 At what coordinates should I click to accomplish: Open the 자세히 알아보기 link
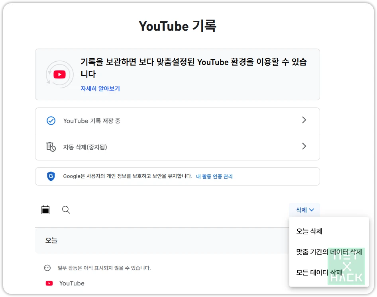(x=100, y=88)
